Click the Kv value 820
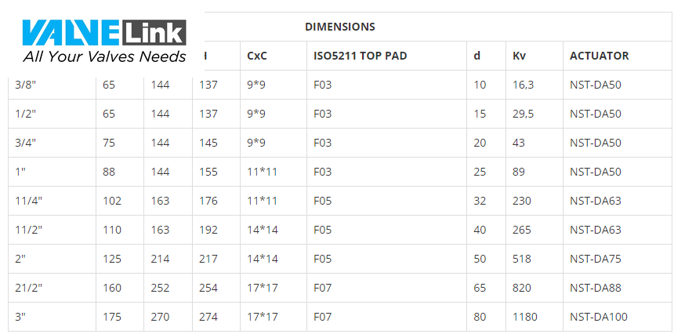This screenshot has width=674, height=334. tap(522, 288)
